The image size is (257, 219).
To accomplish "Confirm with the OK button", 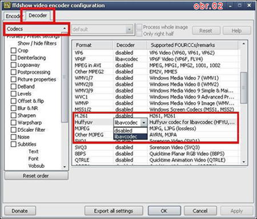I will pos(164,211).
